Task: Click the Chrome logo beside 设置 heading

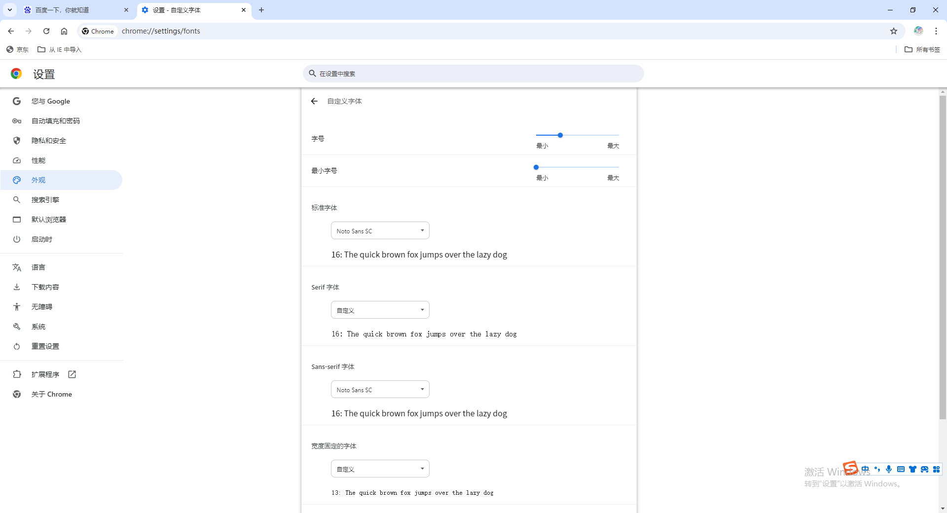Action: click(x=16, y=73)
